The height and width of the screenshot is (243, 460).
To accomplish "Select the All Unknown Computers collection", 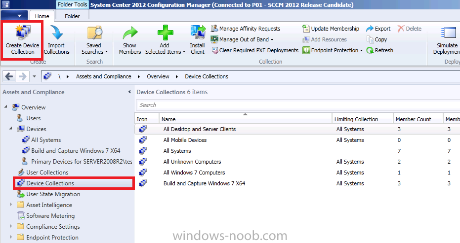I will 297,162.
